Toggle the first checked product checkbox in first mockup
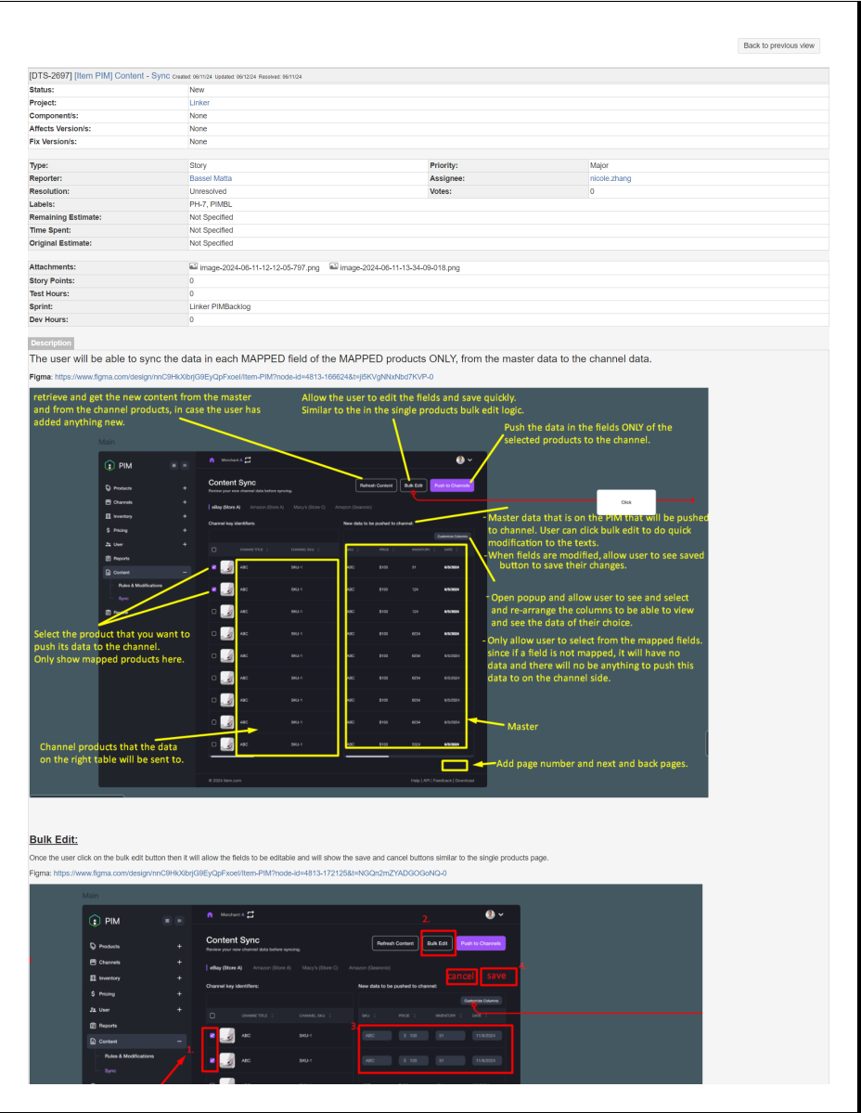The width and height of the screenshot is (861, 1113). [x=215, y=566]
